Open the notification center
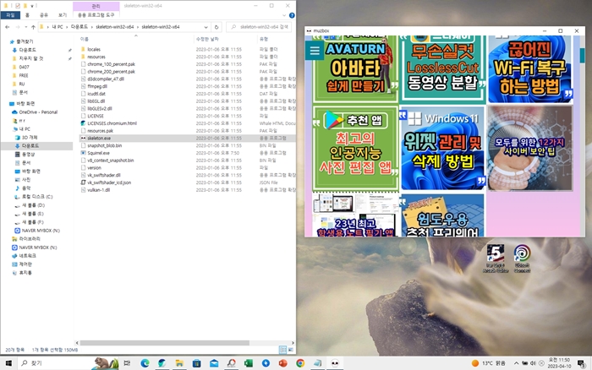This screenshot has width=592, height=370. pos(581,363)
